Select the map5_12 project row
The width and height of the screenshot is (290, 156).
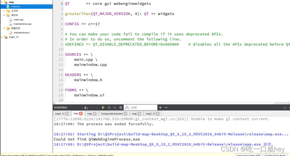click(14, 37)
